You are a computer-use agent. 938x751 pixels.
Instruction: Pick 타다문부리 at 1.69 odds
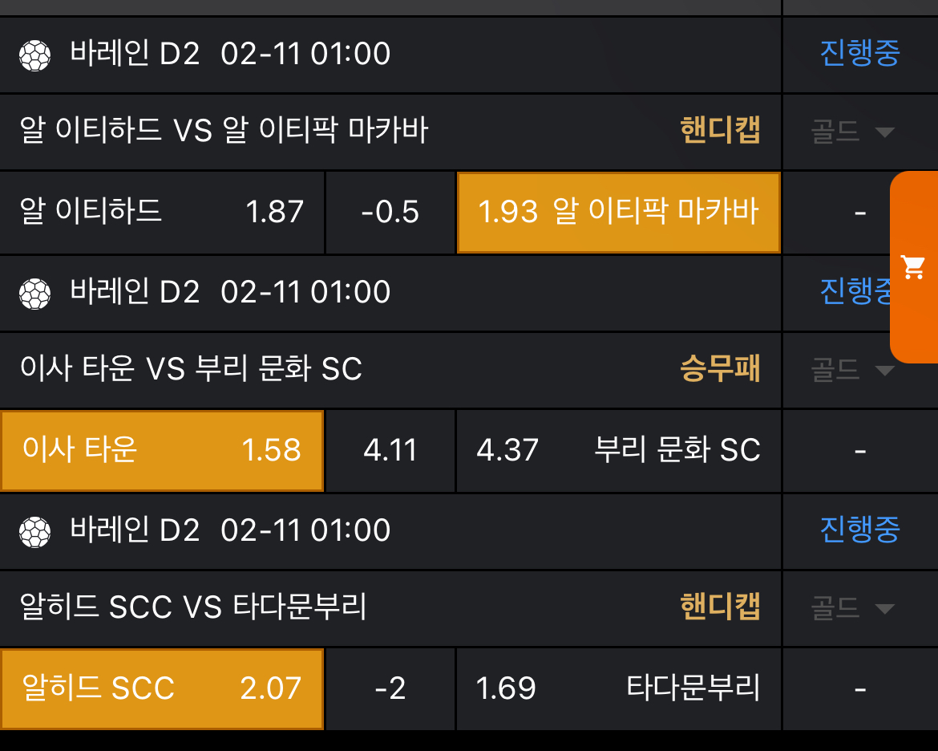pos(618,688)
